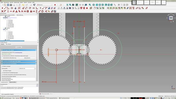Select X_Axis030 in the tree

(x=10, y=20)
